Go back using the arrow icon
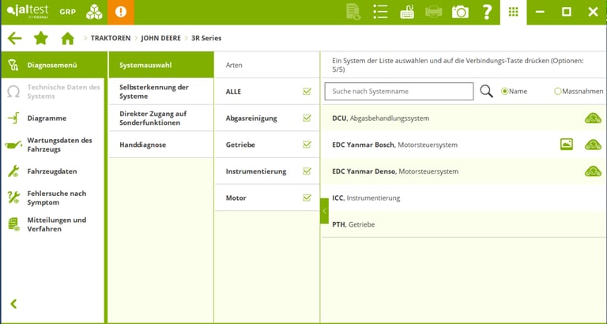Viewport: 607px width, 324px height. click(x=15, y=38)
